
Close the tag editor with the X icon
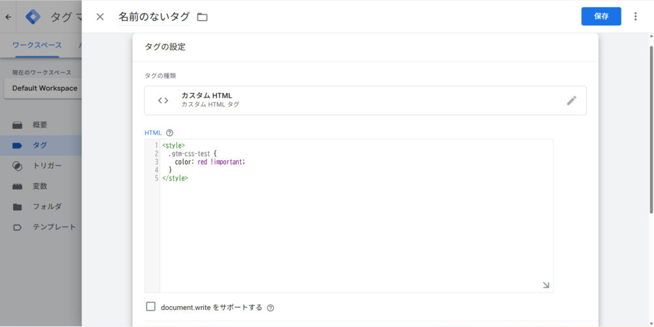[100, 17]
